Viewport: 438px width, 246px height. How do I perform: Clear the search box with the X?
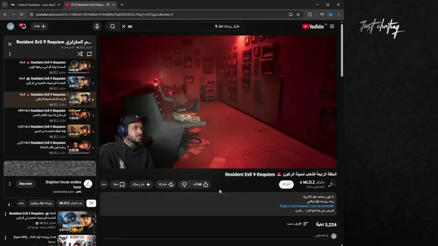pos(124,26)
